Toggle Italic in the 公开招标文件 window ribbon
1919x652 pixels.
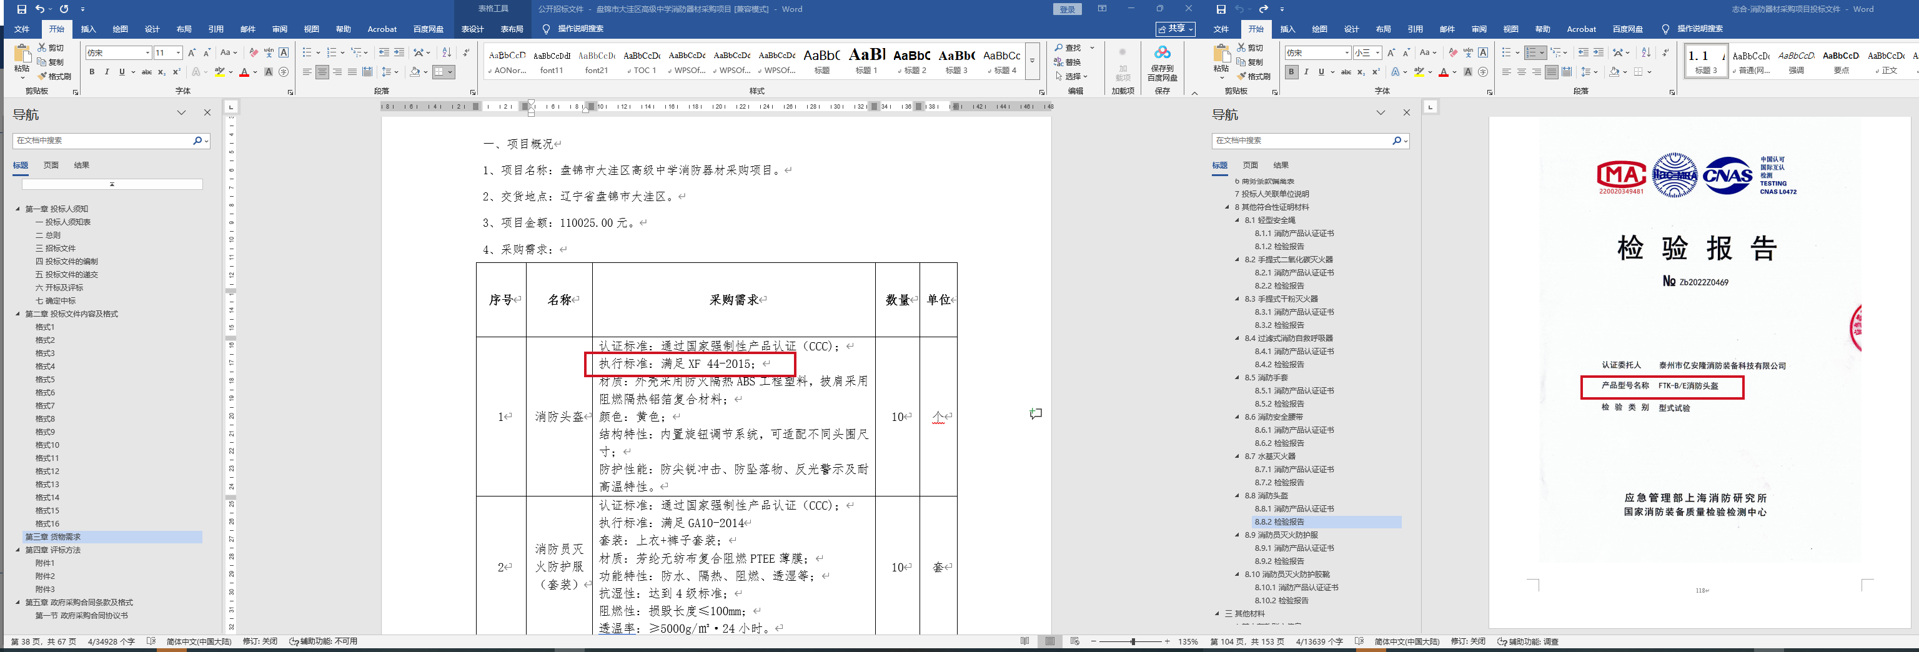coord(107,72)
